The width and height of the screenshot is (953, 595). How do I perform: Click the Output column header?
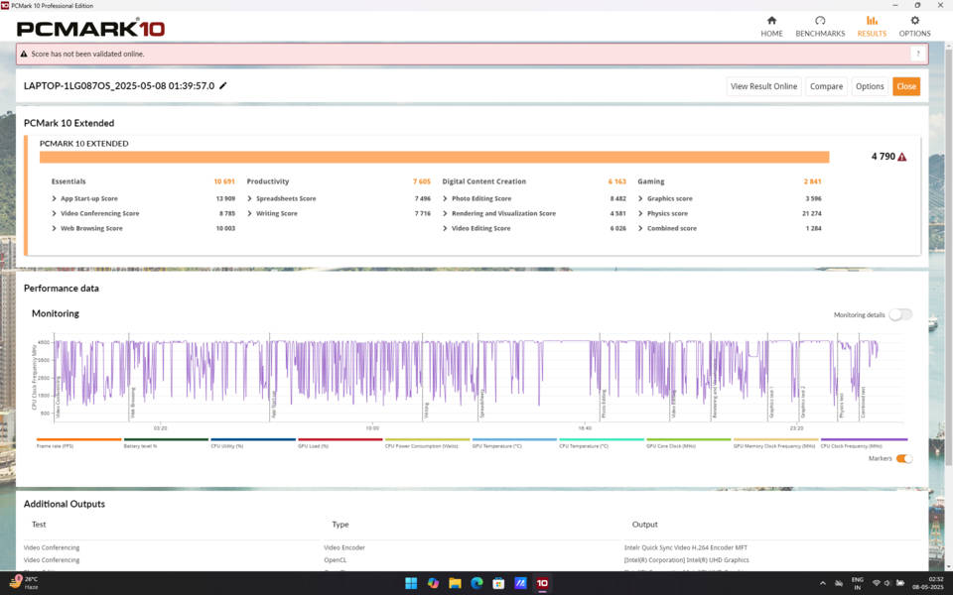[x=645, y=524]
